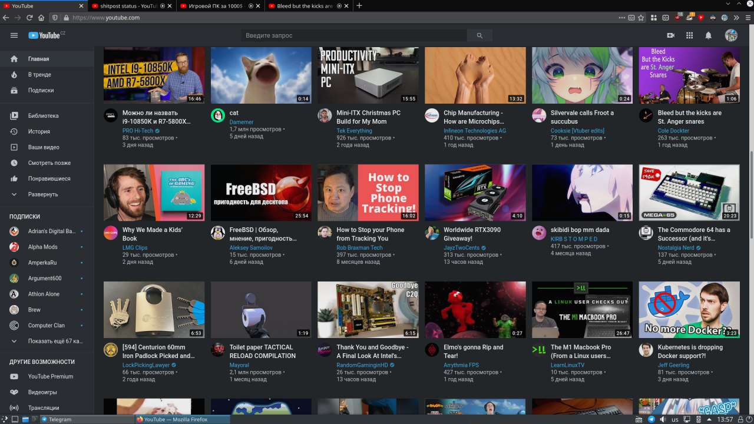Click the browser home icon

tap(40, 18)
